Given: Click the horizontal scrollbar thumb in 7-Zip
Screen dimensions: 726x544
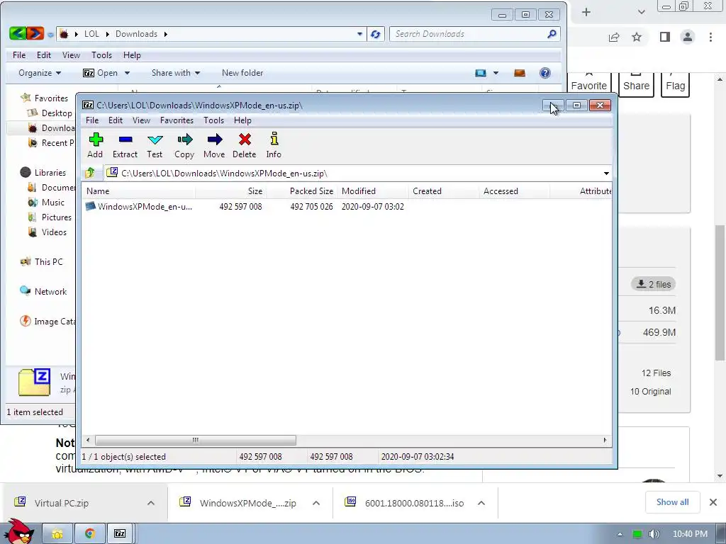Looking at the screenshot, I should (x=195, y=440).
